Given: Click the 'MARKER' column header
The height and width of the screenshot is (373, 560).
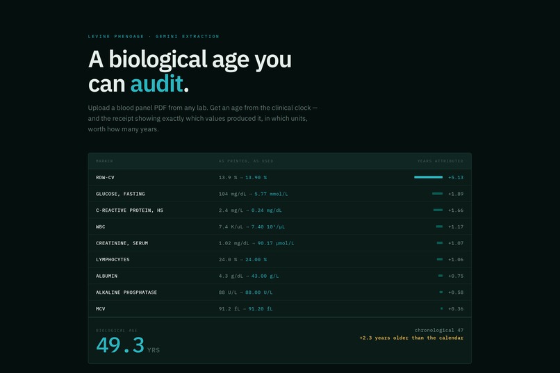Looking at the screenshot, I should click(x=104, y=161).
